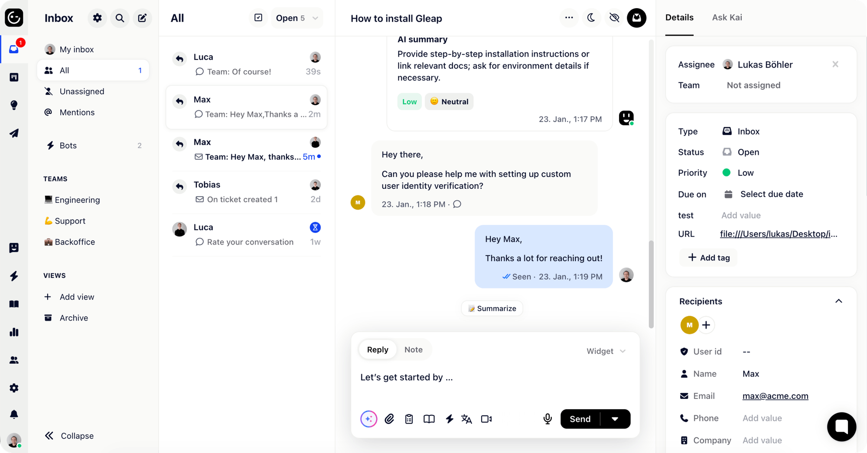Click the AI assistant sparkles icon in composer
Image resolution: width=867 pixels, height=453 pixels.
click(368, 419)
